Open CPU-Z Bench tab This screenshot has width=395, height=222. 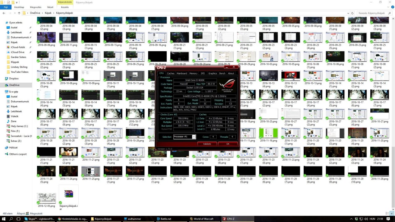pyautogui.click(x=222, y=73)
